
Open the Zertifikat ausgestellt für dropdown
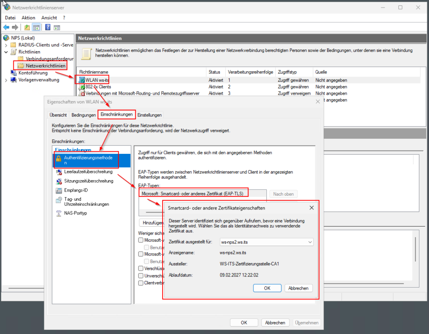tap(310, 242)
